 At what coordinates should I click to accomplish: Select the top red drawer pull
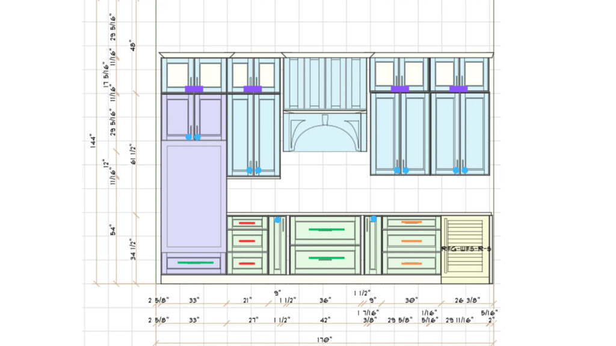coord(247,223)
